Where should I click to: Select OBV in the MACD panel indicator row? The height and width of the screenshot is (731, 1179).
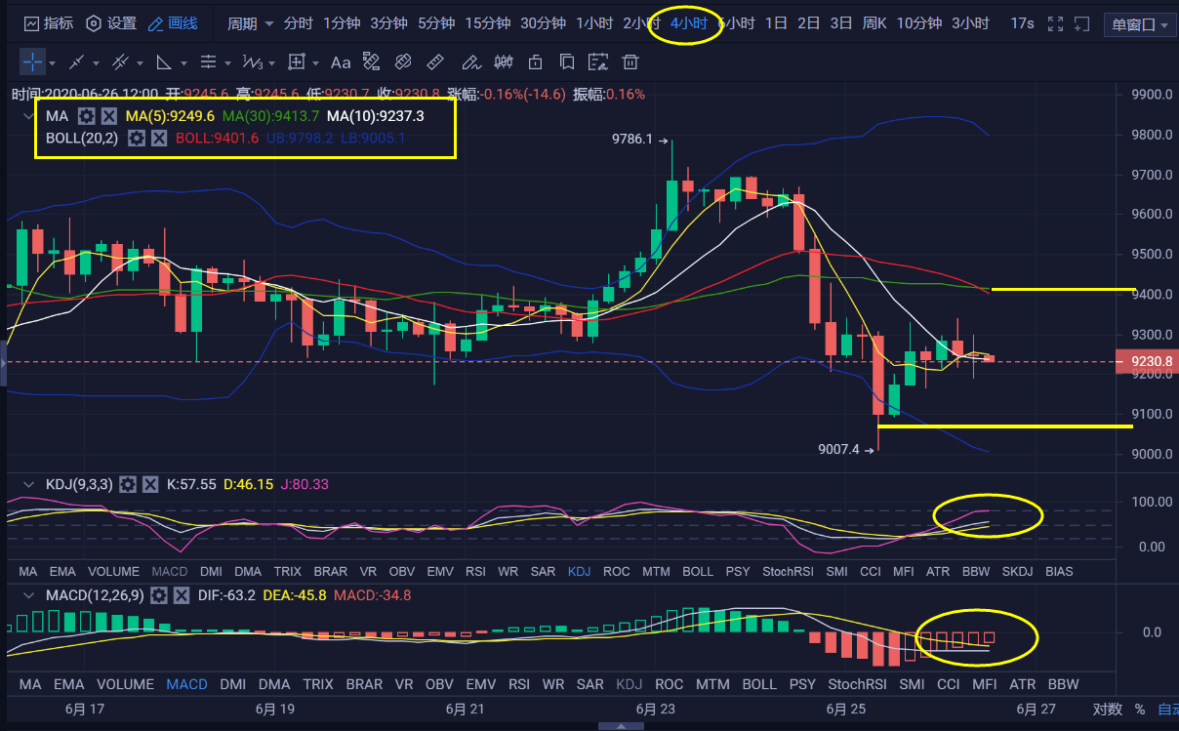tap(439, 684)
